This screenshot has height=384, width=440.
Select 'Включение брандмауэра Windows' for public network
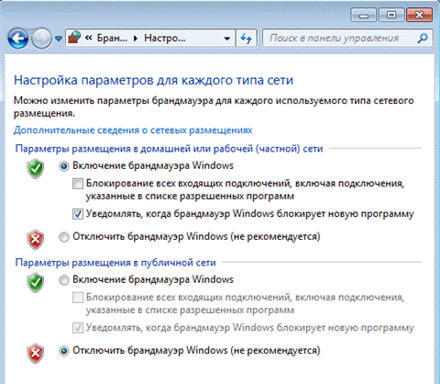tap(64, 280)
